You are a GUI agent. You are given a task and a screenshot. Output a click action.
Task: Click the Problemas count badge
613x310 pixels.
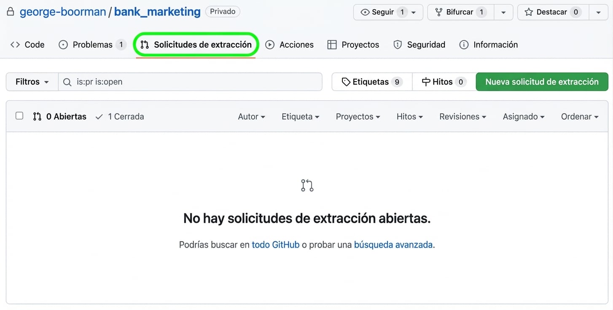(x=121, y=45)
